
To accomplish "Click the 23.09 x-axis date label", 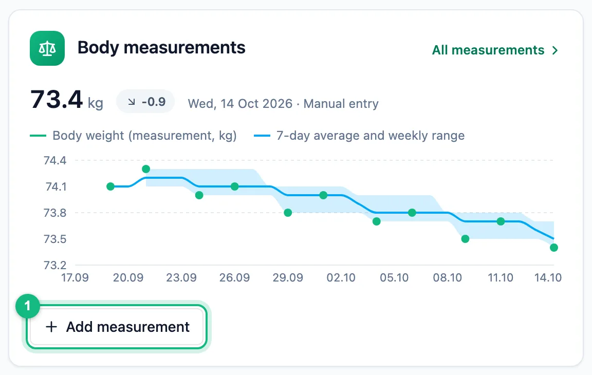I will coord(181,278).
